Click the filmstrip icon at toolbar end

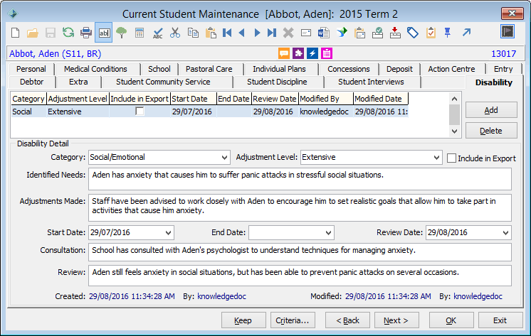pyautogui.click(x=508, y=32)
